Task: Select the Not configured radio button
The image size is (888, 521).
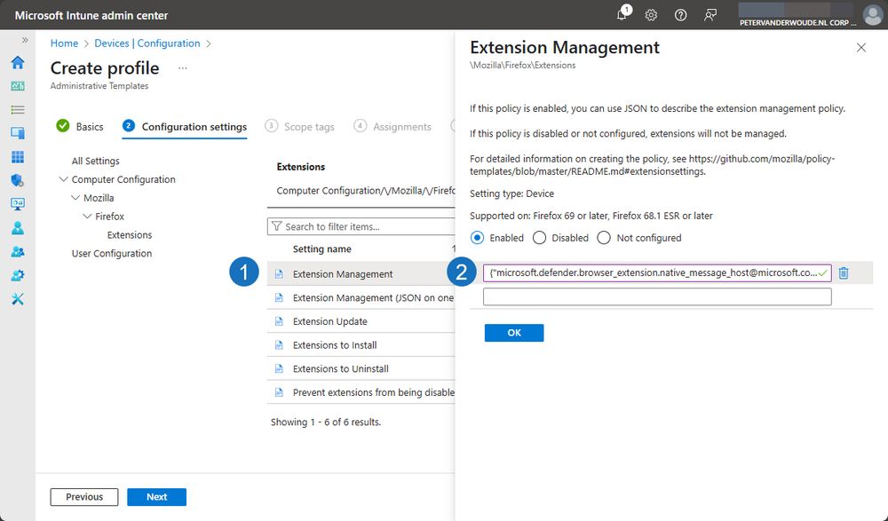Action: click(x=604, y=238)
